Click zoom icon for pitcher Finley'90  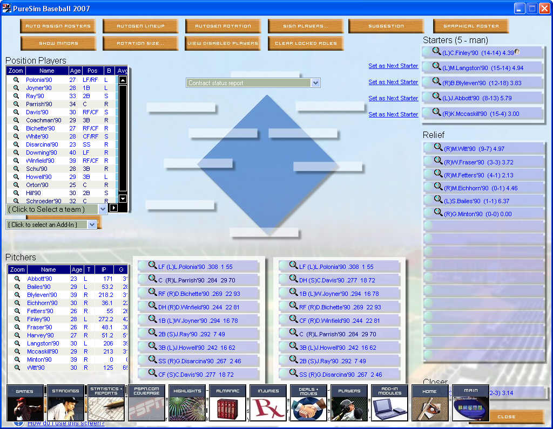17,319
